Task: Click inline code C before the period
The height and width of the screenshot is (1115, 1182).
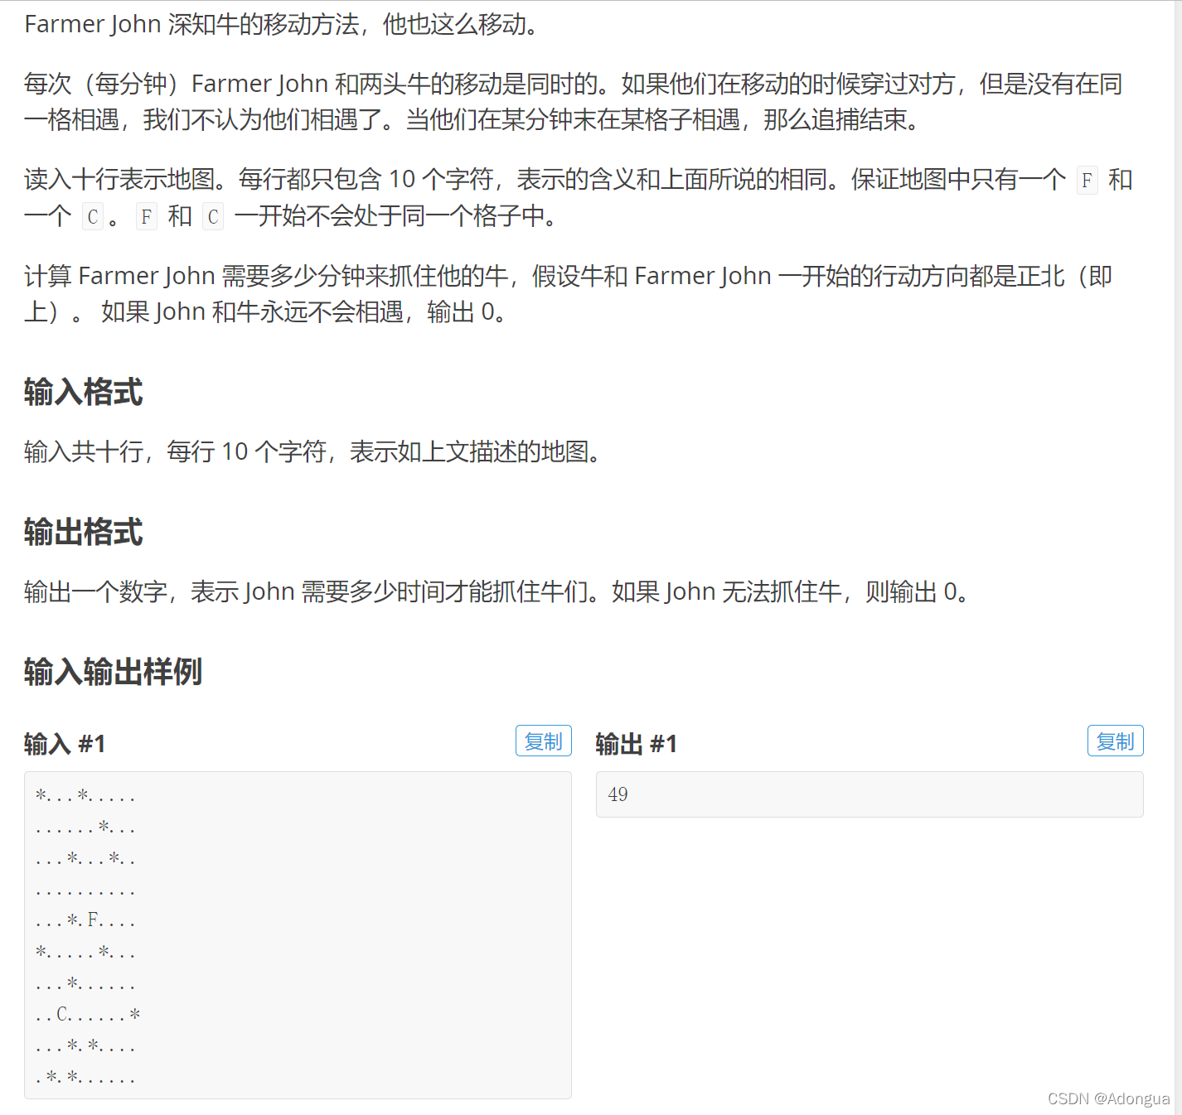Action: (x=93, y=217)
